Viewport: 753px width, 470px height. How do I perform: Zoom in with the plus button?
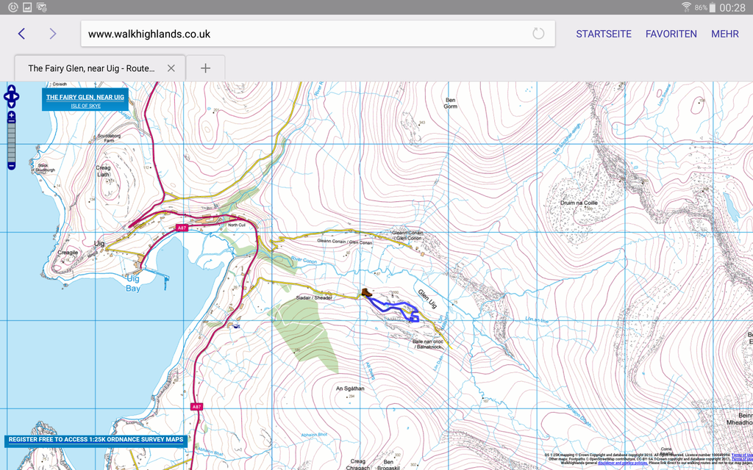tap(12, 115)
